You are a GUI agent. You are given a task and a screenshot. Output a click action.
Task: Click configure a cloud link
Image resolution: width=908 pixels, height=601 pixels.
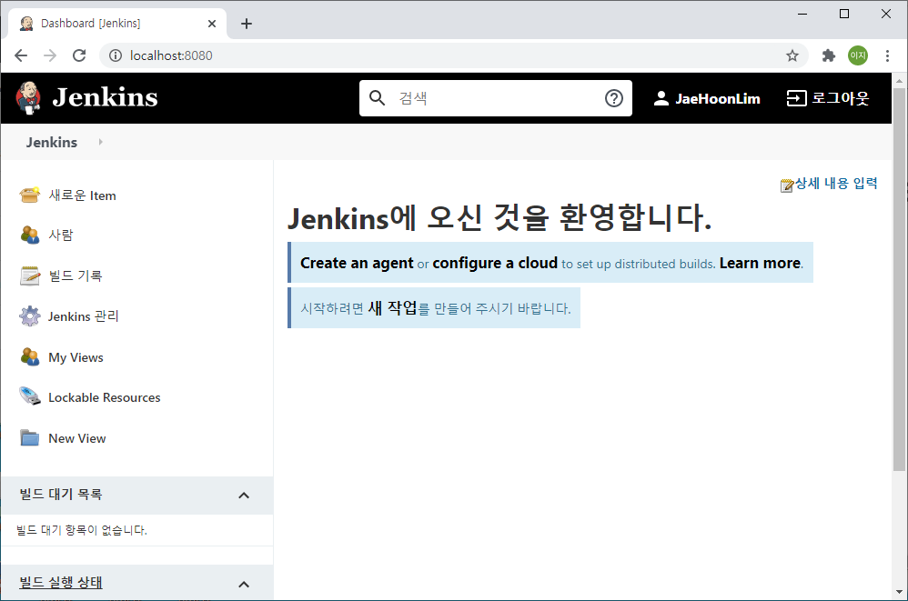tap(495, 263)
